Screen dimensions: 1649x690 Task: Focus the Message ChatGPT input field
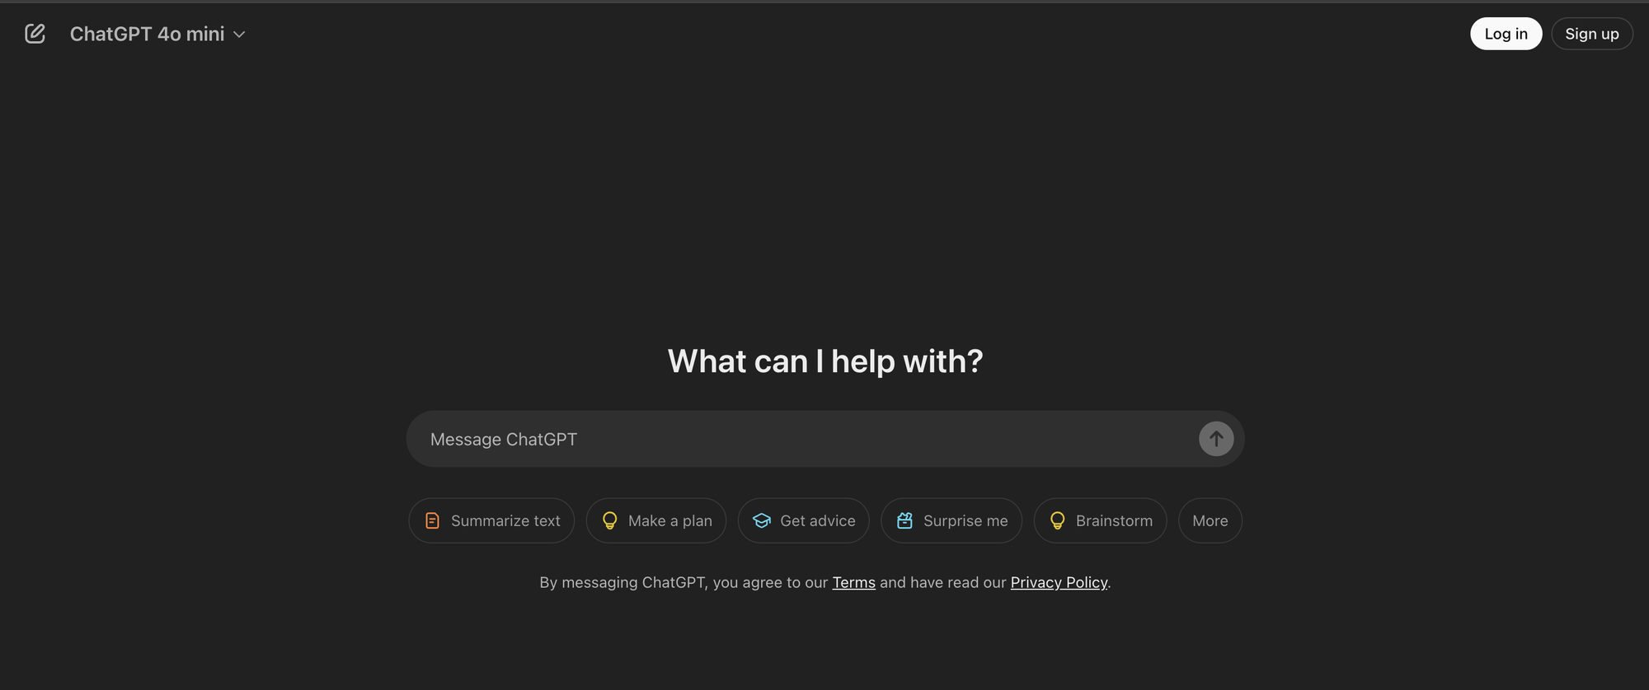pyautogui.click(x=800, y=439)
